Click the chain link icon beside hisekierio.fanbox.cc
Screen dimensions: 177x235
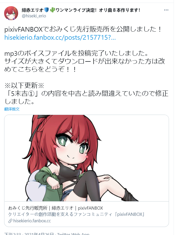pos(10,221)
